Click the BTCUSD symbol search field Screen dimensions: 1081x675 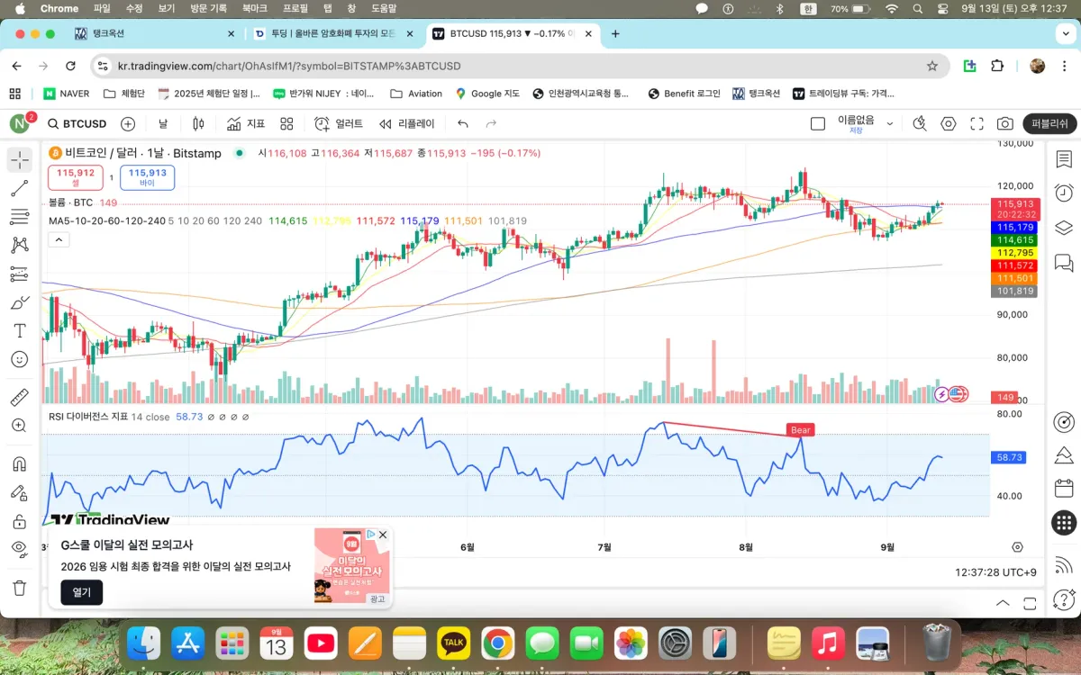[x=77, y=124]
